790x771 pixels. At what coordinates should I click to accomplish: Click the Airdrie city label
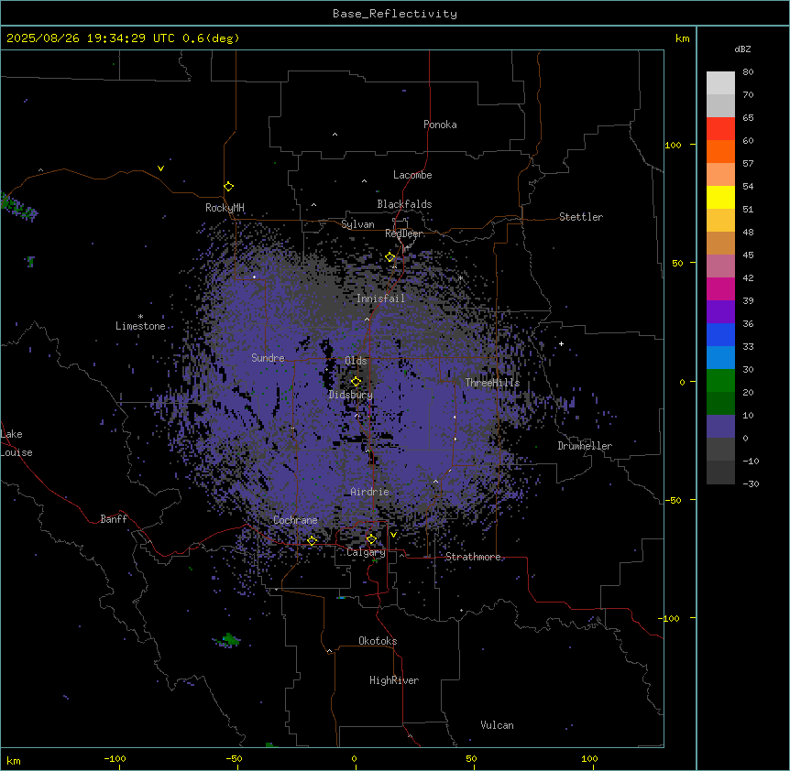pos(370,492)
